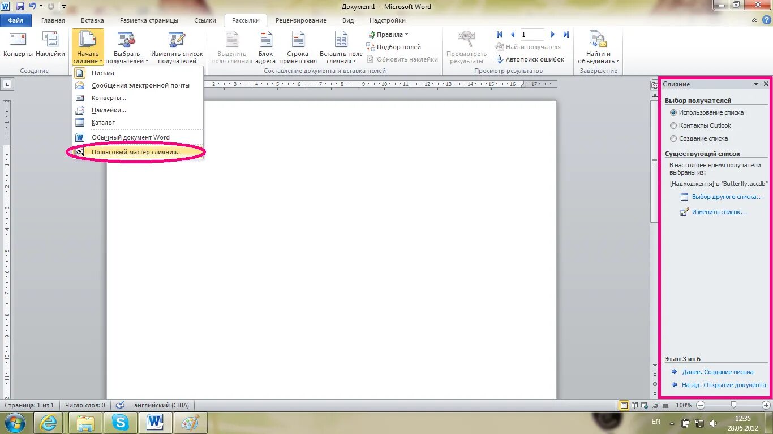Choose Сообщения электронной почты menu item
This screenshot has width=773, height=434.
(x=138, y=85)
